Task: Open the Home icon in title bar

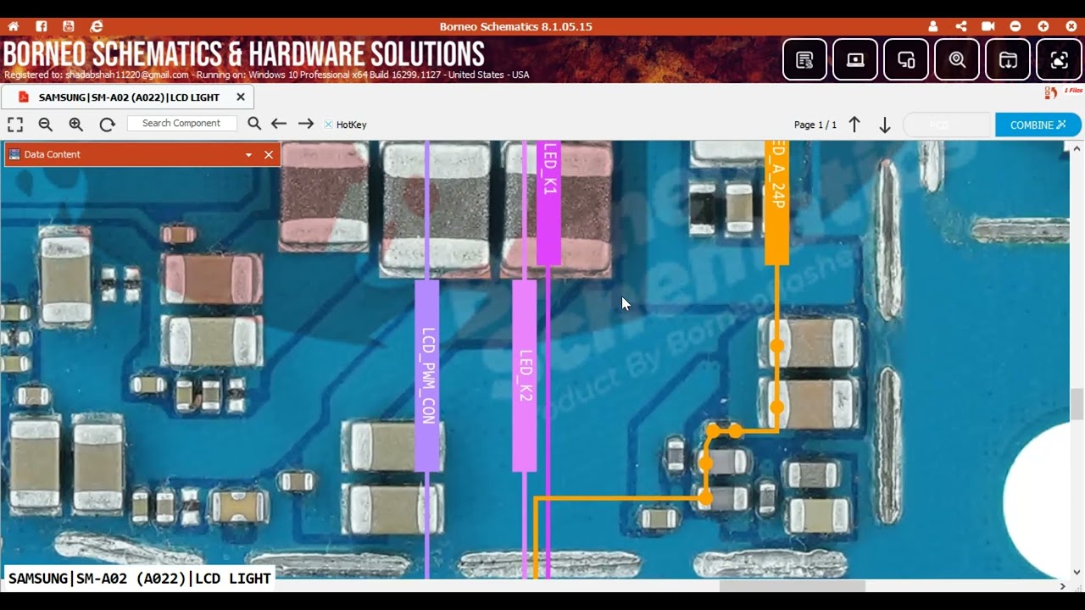Action: pos(14,26)
